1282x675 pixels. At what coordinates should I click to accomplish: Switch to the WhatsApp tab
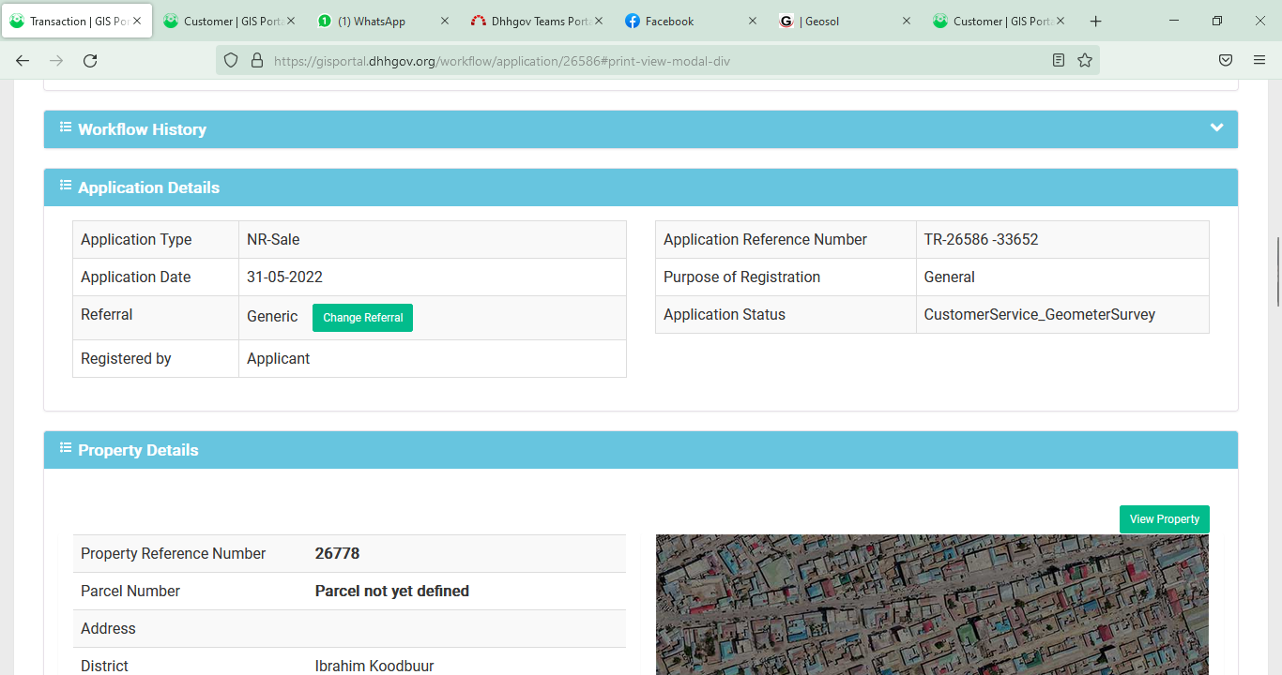pos(384,21)
